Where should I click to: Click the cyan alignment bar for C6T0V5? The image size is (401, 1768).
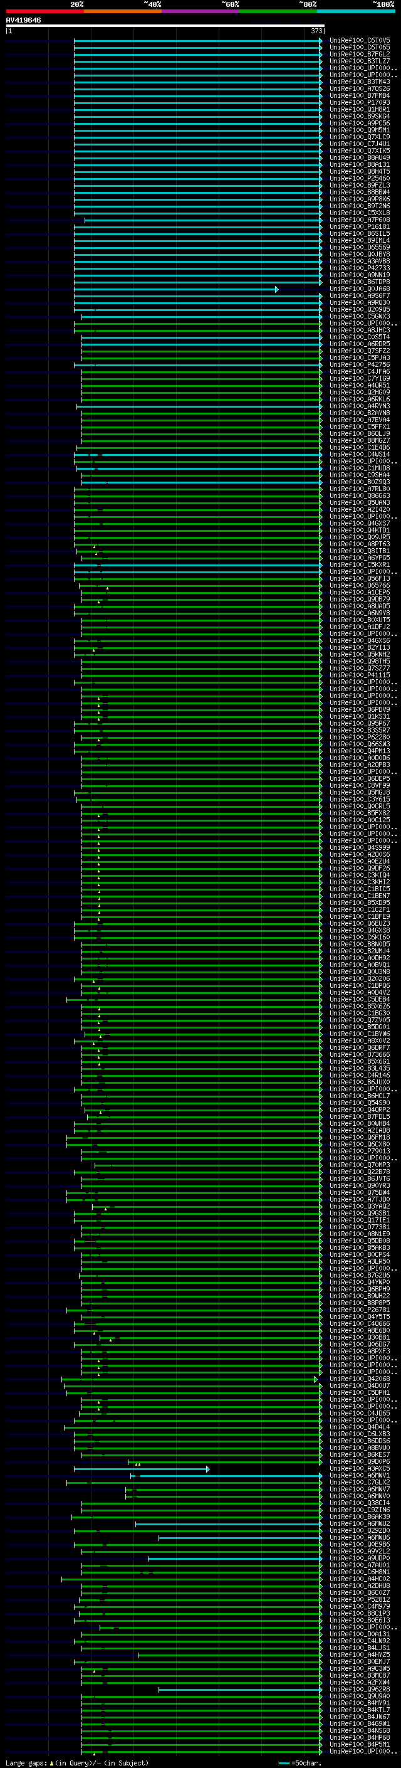[x=198, y=41]
